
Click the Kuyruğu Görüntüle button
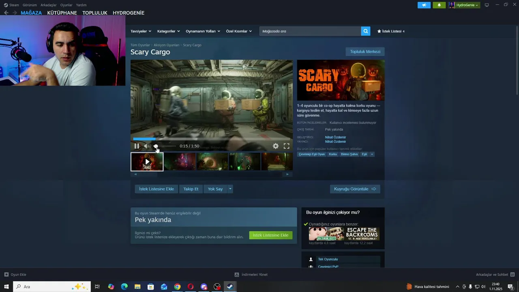pyautogui.click(x=355, y=189)
